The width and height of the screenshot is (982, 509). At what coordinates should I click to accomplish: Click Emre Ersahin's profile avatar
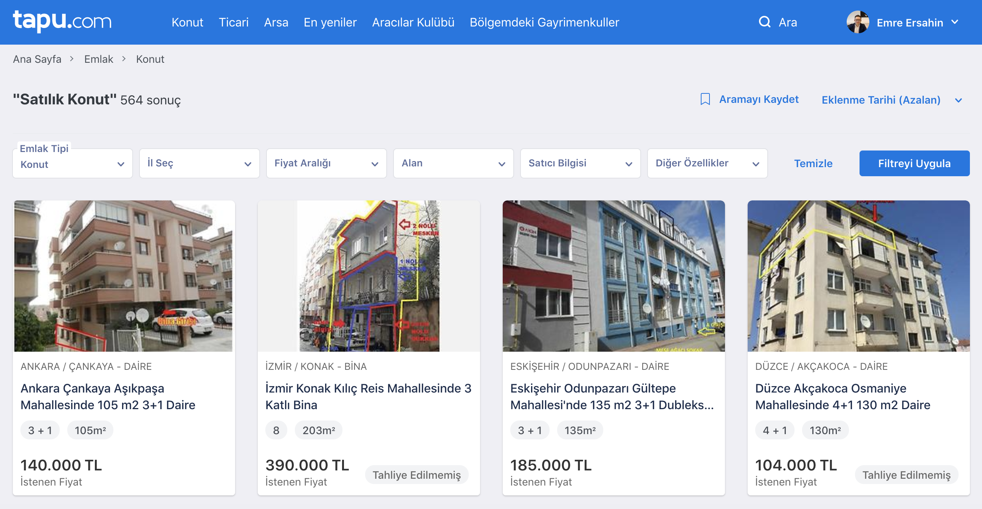click(857, 22)
